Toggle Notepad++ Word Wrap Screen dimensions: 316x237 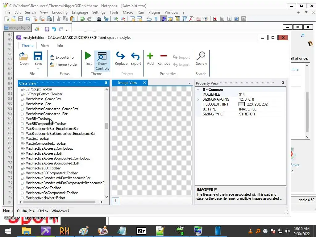[149, 19]
